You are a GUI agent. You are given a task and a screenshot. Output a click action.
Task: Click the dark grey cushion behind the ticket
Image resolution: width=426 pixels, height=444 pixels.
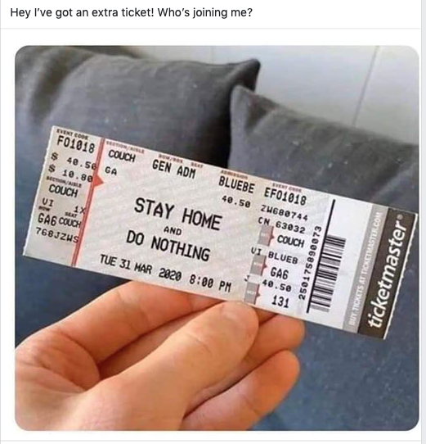141,93
